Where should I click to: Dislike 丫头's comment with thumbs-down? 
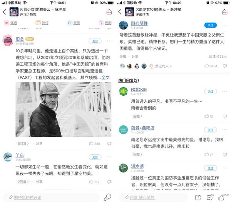pyautogui.click(x=109, y=182)
